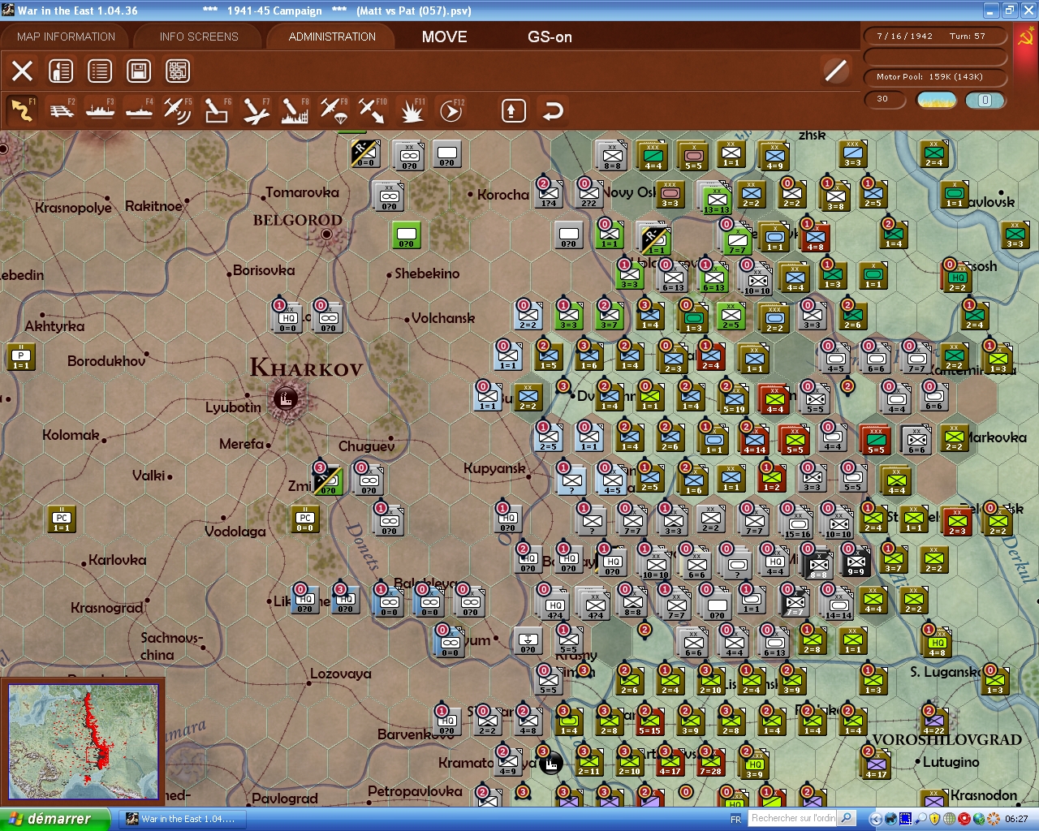Click the Kharkov factory city icon

285,398
